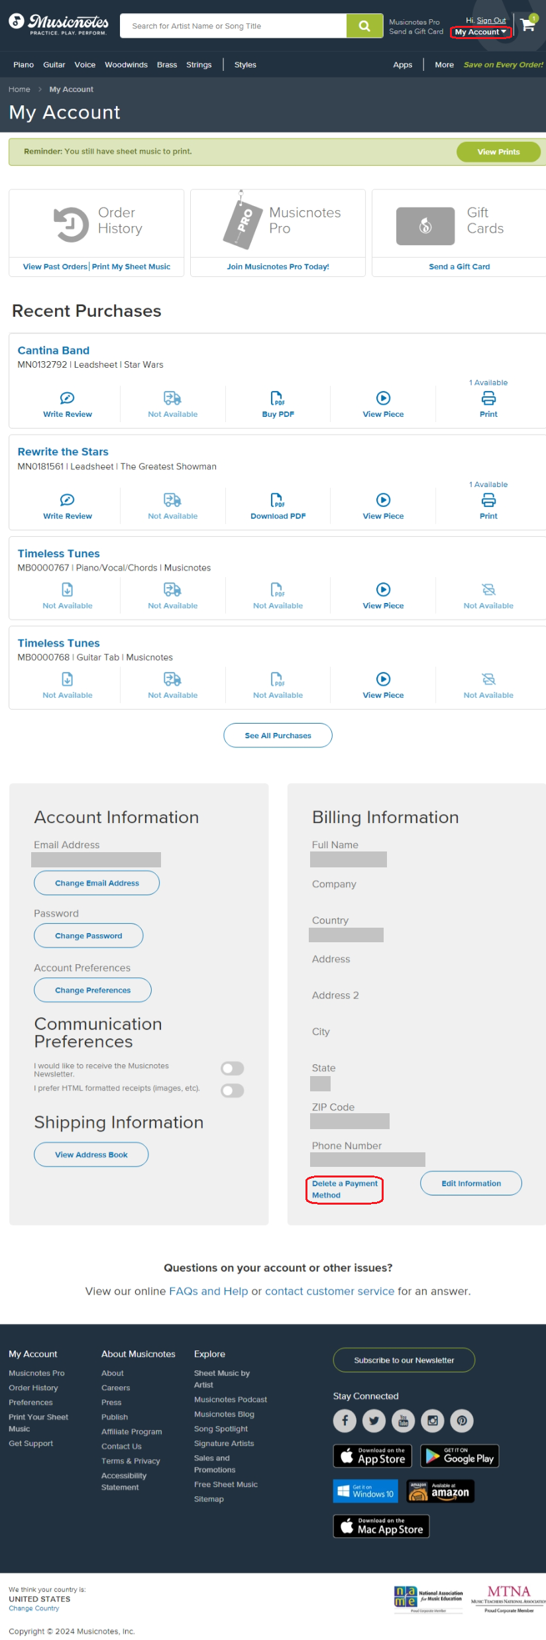Click the song search input field
The height and width of the screenshot is (1640, 546).
point(233,26)
